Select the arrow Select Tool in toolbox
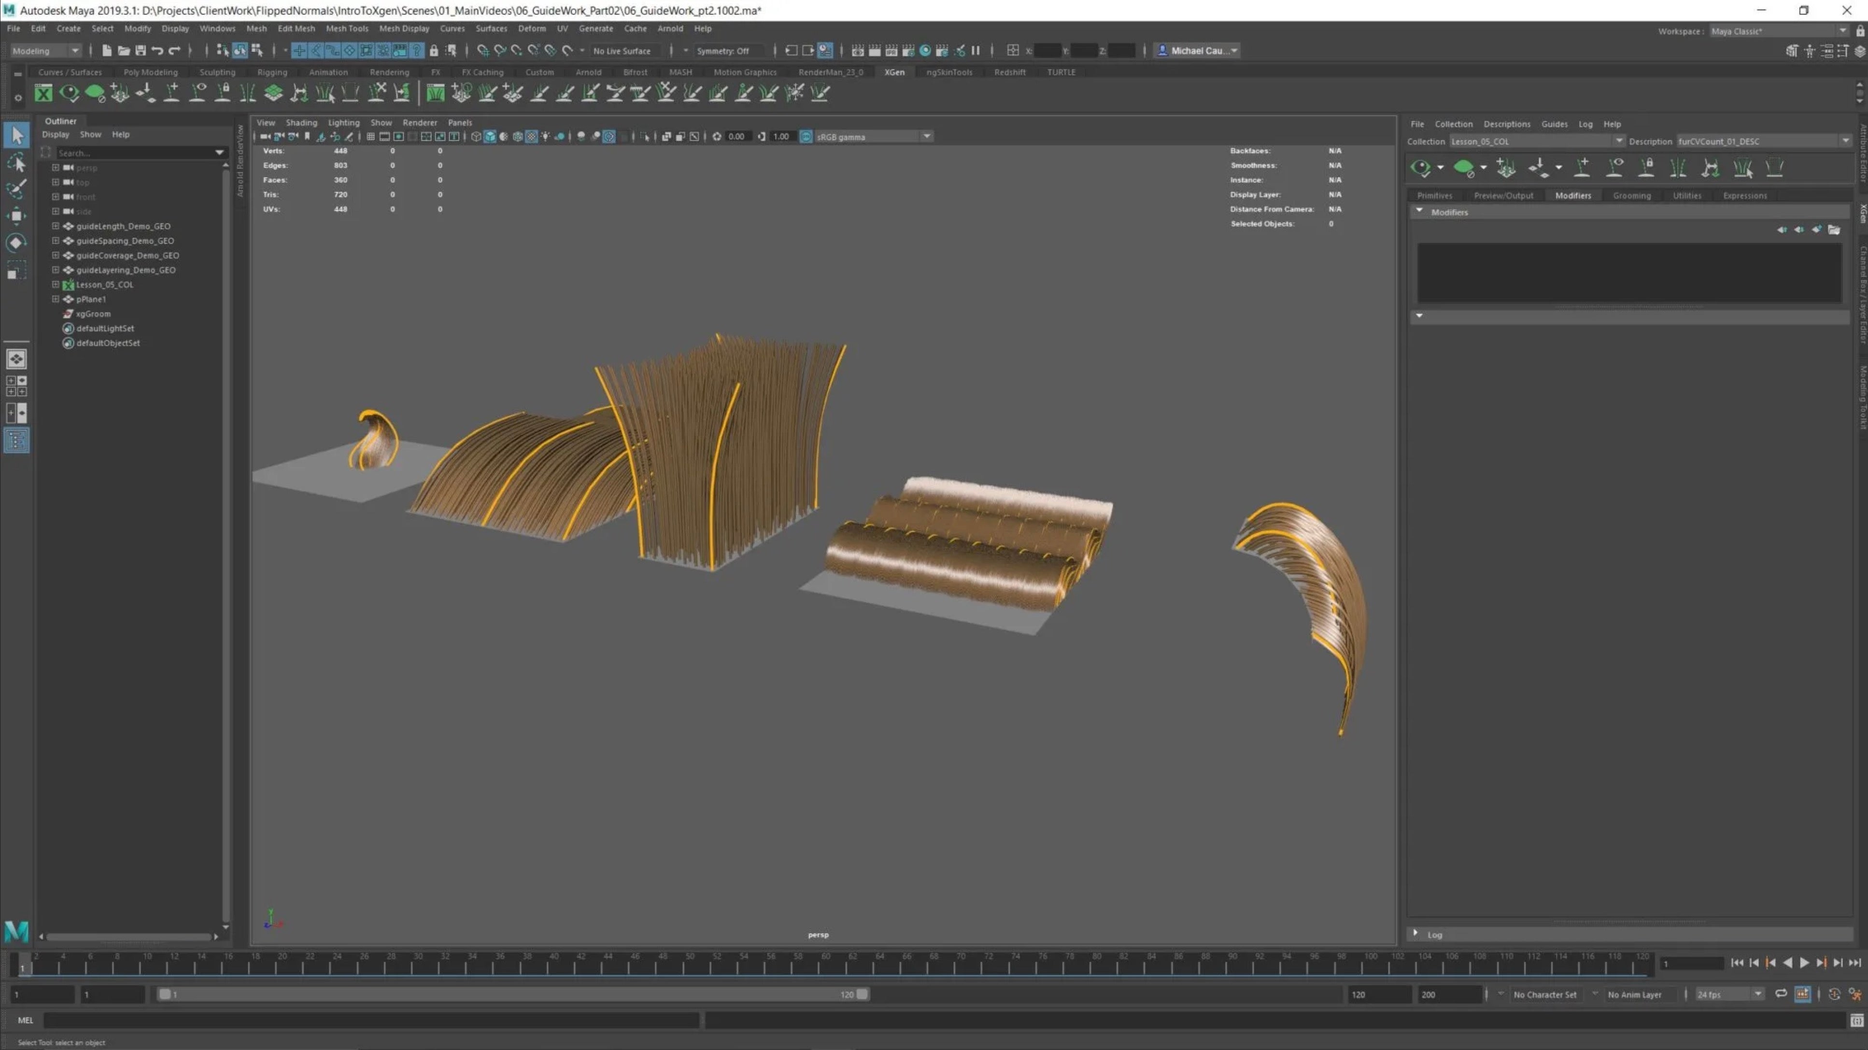Screen dimensions: 1868x1050 coord(17,135)
